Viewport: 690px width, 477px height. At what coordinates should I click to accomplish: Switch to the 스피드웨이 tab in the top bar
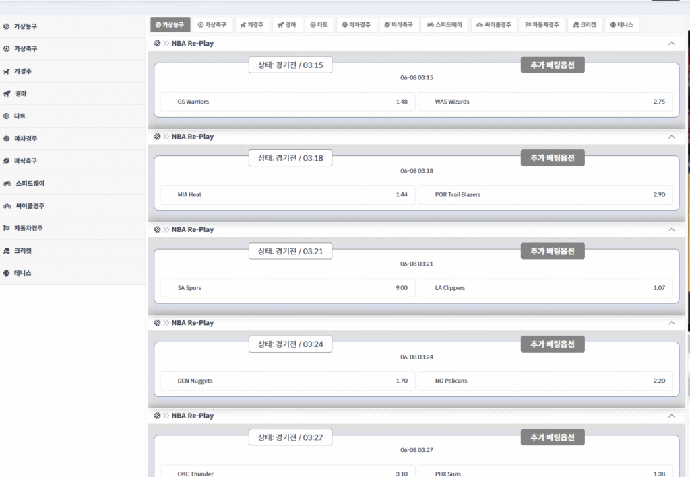point(445,25)
